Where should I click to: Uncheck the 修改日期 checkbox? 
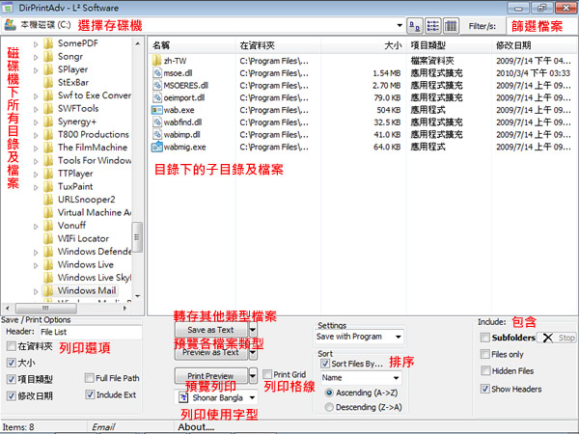12,396
